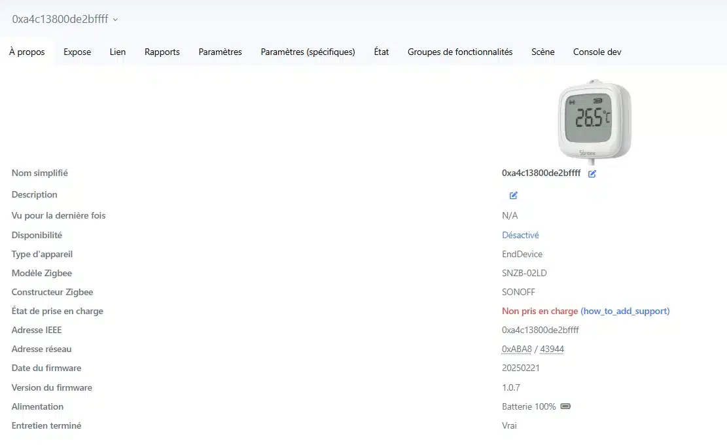
Task: Edit the simplified name with pencil icon
Action: [592, 174]
